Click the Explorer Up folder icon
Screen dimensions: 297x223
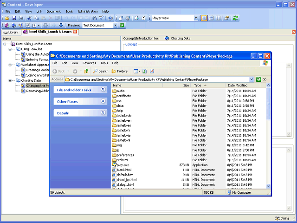pyautogui.click(x=86, y=71)
